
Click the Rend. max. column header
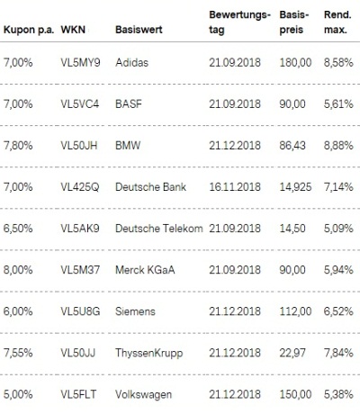337,22
